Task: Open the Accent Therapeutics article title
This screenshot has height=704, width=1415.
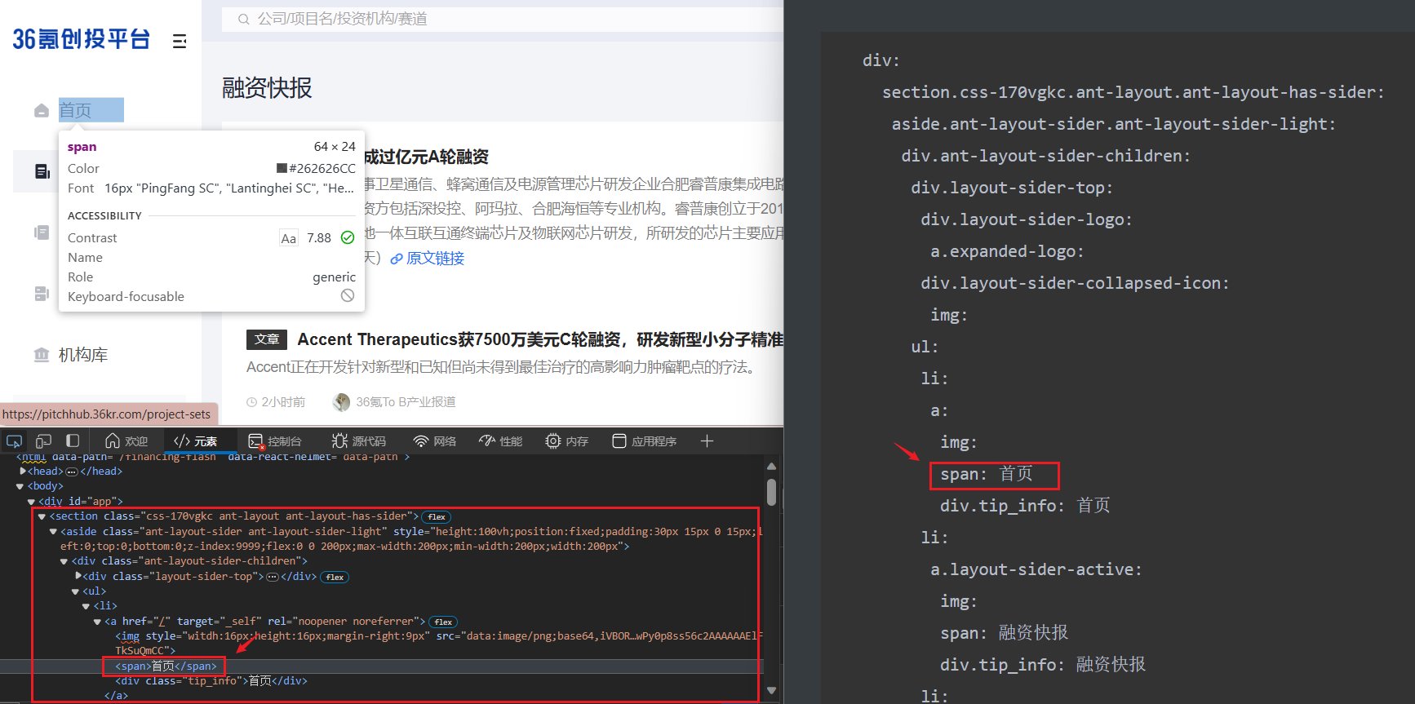Action: [540, 339]
